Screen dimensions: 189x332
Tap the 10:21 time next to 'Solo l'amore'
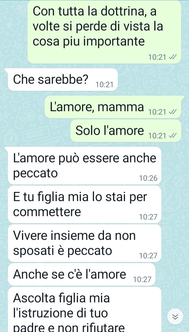point(157,136)
